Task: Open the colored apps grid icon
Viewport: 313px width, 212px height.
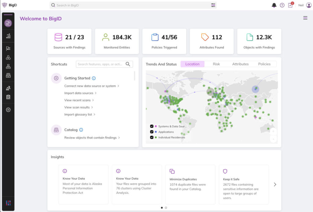Action: [x=8, y=203]
